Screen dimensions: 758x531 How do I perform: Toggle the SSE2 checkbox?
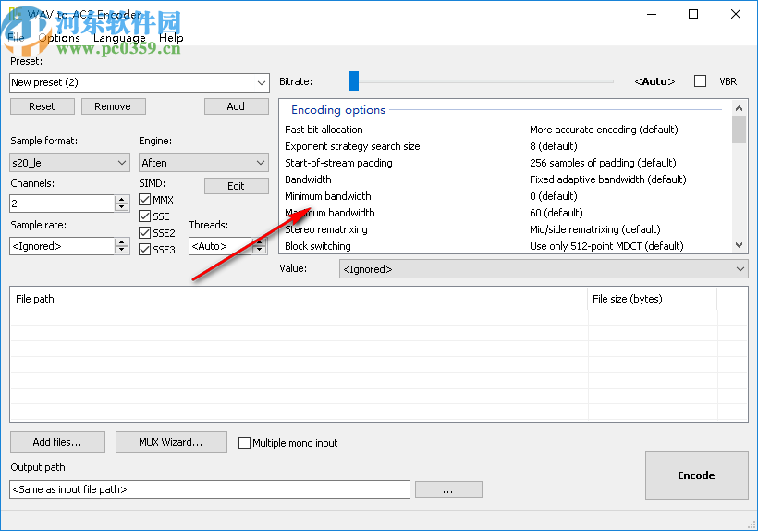[x=144, y=232]
